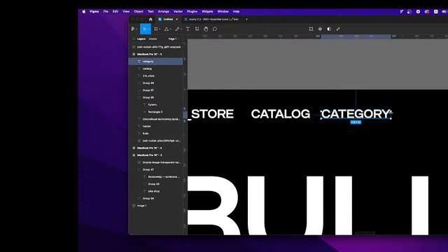Open the Widgets menu
This screenshot has height=252, width=448.
pyautogui.click(x=207, y=11)
